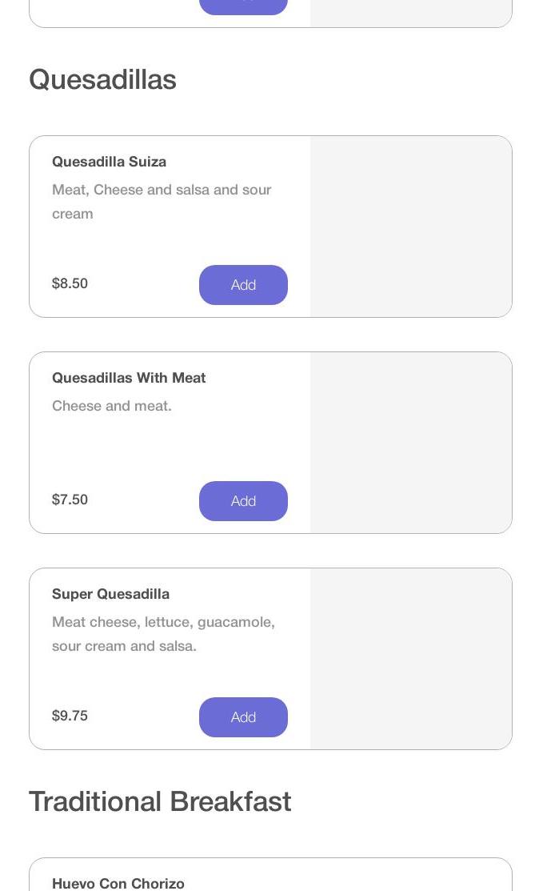Select the Super Quesadilla item title
This screenshot has width=539, height=891.
110,594
